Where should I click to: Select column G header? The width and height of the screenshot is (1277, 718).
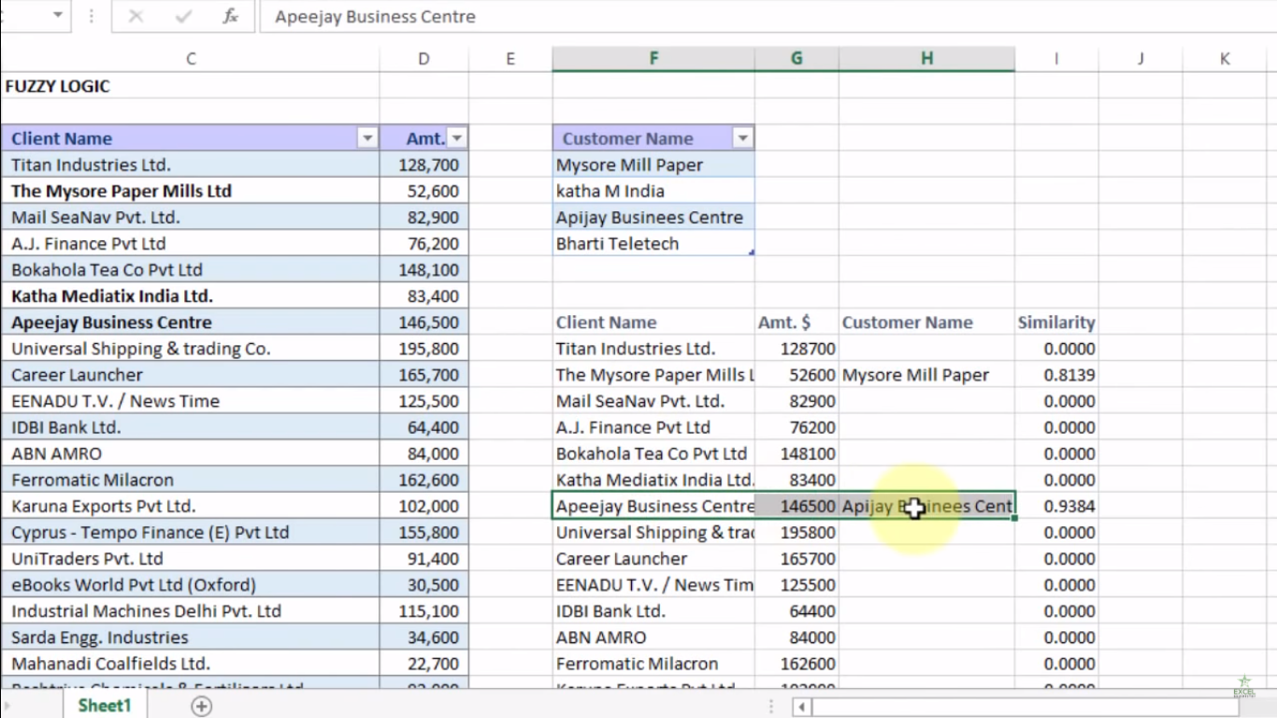796,59
